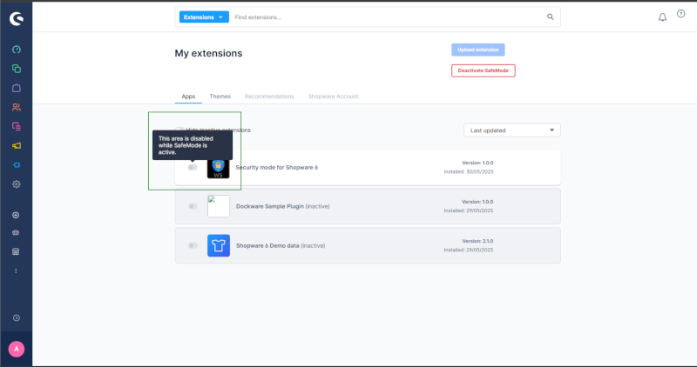
Task: Switch to the Themes tab
Action: pyautogui.click(x=220, y=97)
